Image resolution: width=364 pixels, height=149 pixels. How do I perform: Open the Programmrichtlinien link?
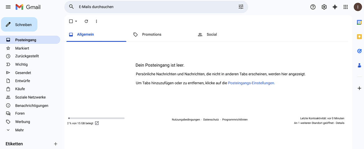[235, 120]
